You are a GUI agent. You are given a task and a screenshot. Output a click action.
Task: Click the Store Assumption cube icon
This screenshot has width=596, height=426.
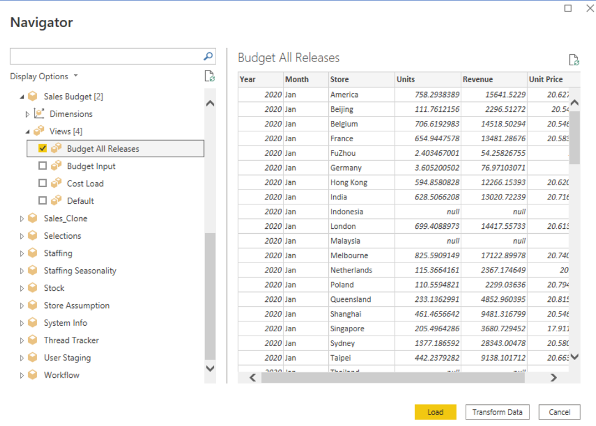tap(33, 305)
